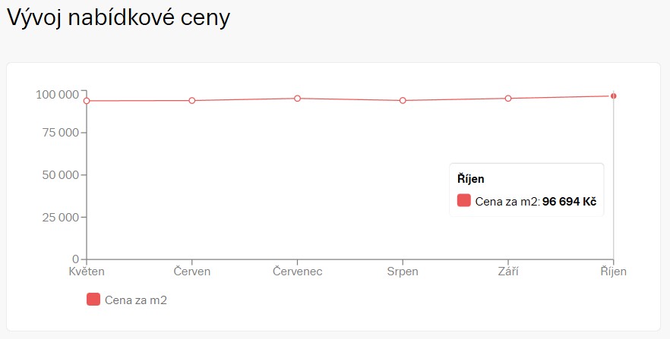
Task: Click the Září data point marker
Action: point(508,99)
